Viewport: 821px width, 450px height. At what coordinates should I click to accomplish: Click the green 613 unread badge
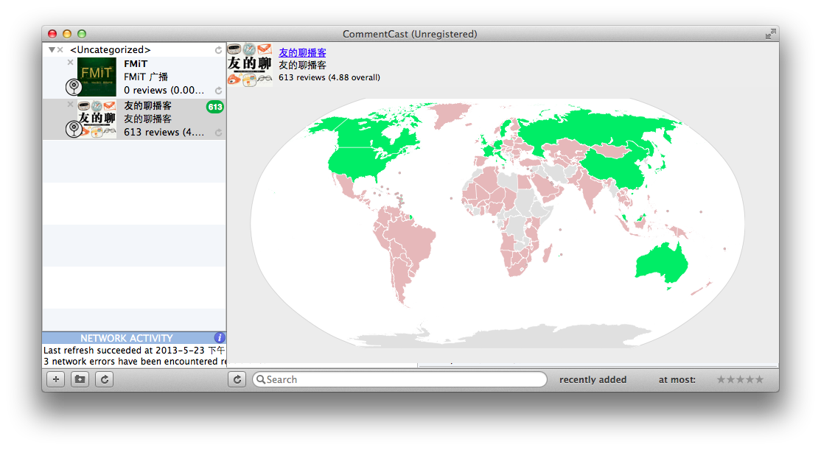pyautogui.click(x=215, y=107)
